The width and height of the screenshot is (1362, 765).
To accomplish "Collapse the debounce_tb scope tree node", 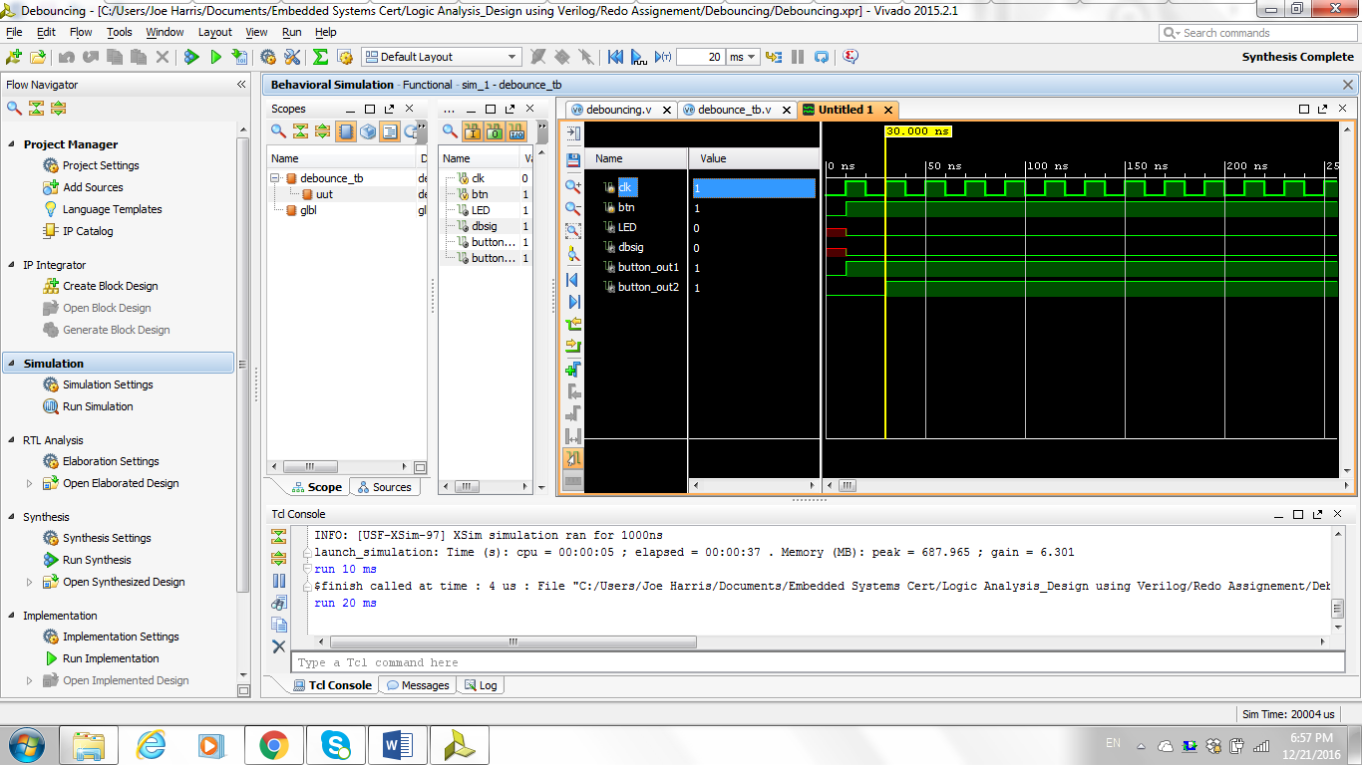I will [276, 178].
